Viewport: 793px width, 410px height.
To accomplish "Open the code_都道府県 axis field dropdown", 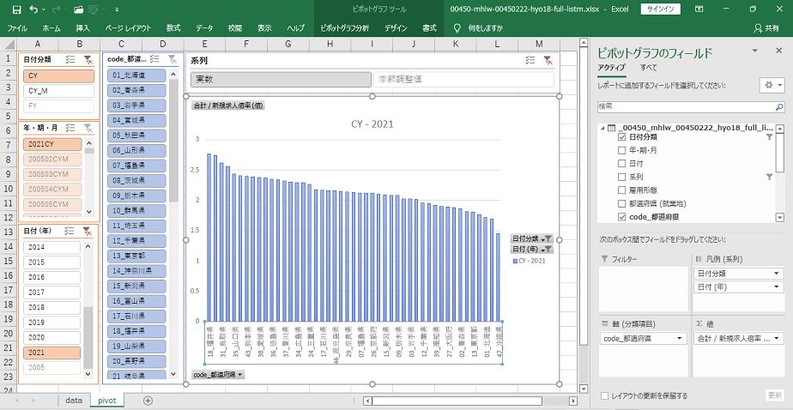I will click(680, 339).
